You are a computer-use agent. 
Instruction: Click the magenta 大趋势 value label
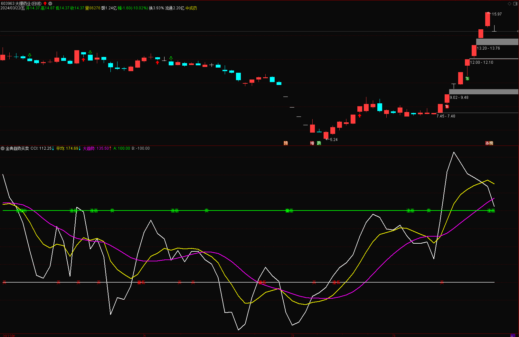(x=97, y=148)
